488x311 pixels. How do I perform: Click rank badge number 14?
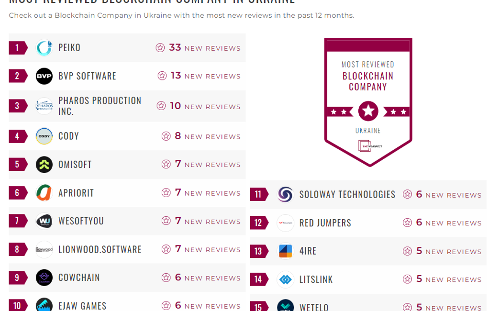pos(259,279)
